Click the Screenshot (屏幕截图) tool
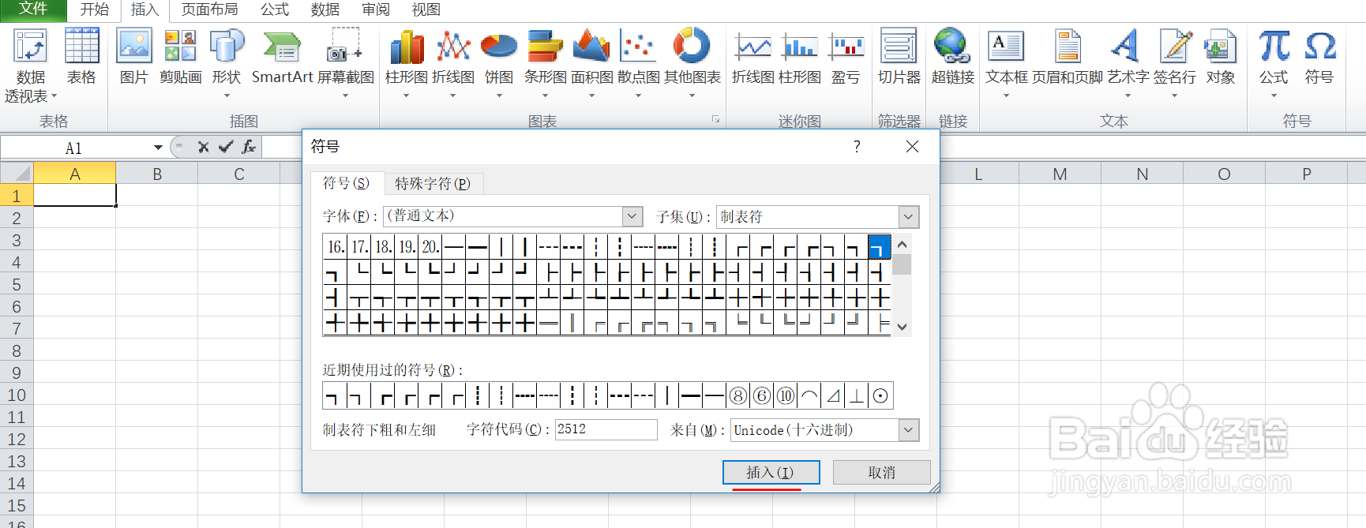 [346, 63]
